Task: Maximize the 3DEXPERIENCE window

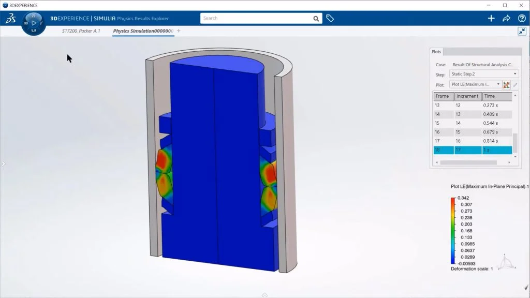Action: point(505,5)
